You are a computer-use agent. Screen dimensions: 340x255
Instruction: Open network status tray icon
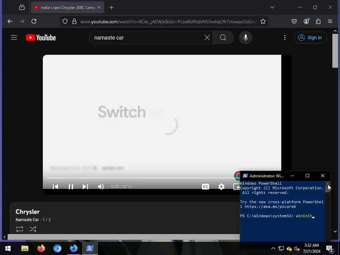[x=281, y=248]
